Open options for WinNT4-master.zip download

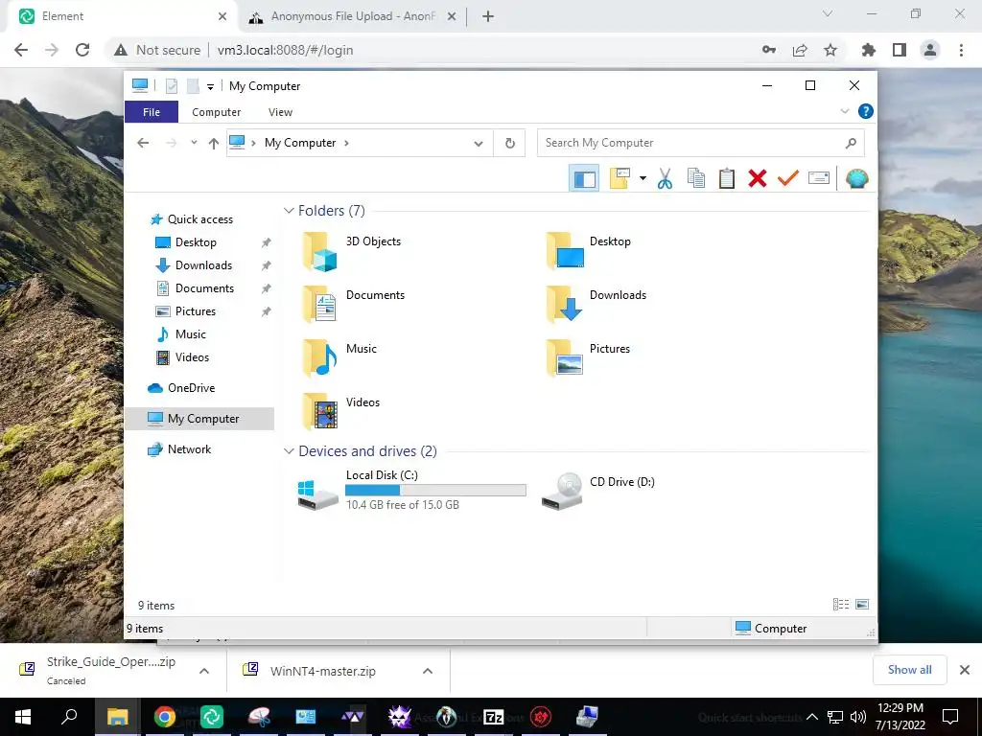pos(428,671)
